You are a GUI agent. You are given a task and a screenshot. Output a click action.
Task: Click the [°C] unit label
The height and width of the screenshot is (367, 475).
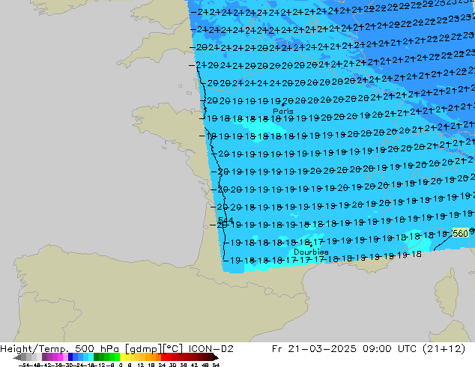click(x=172, y=349)
